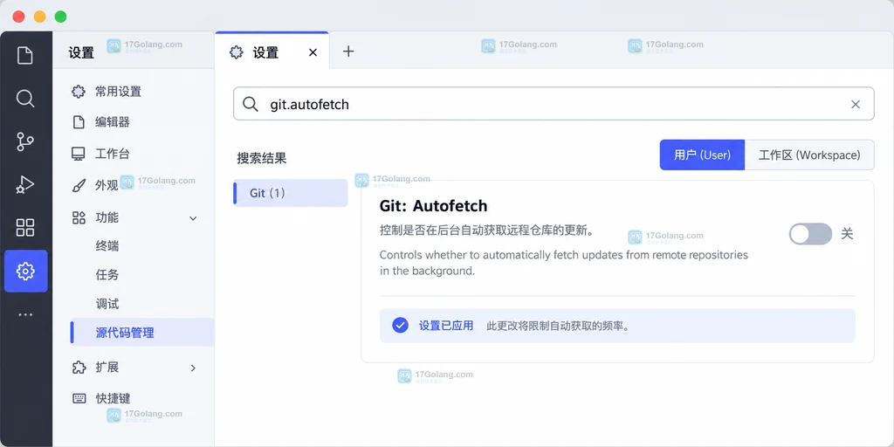
Task: Collapse the 功能 section chevron
Action: [193, 218]
